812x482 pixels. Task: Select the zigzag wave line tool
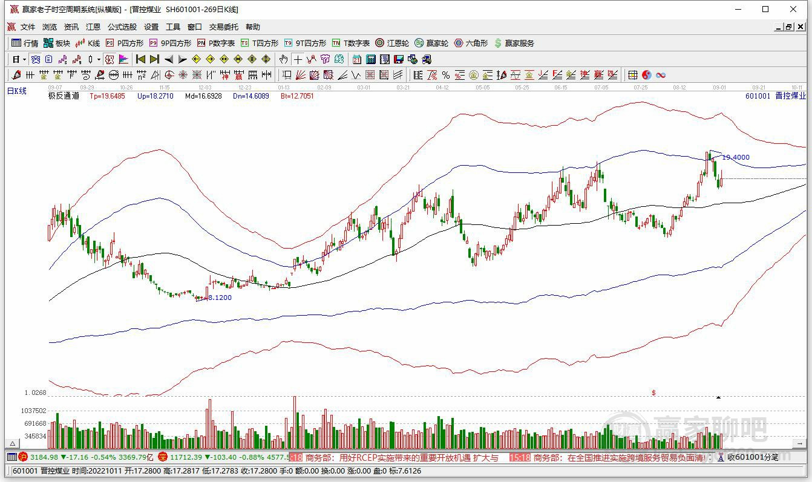tap(356, 75)
